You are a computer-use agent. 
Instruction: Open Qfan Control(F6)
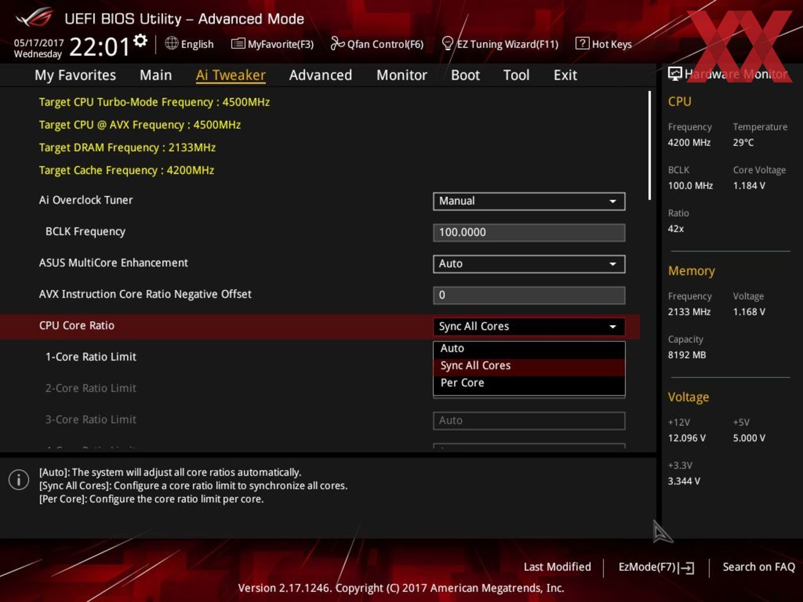tap(377, 44)
